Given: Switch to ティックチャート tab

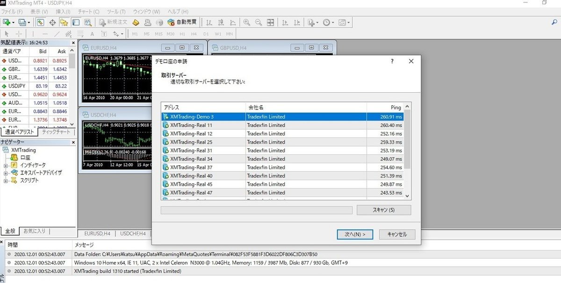Looking at the screenshot, I should pos(56,132).
